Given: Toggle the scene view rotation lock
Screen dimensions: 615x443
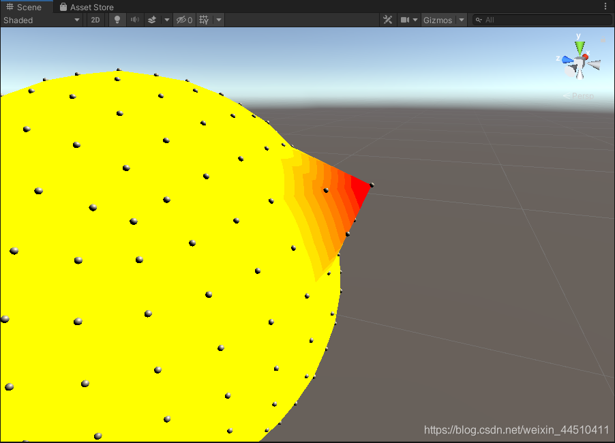Looking at the screenshot, I should click(603, 40).
